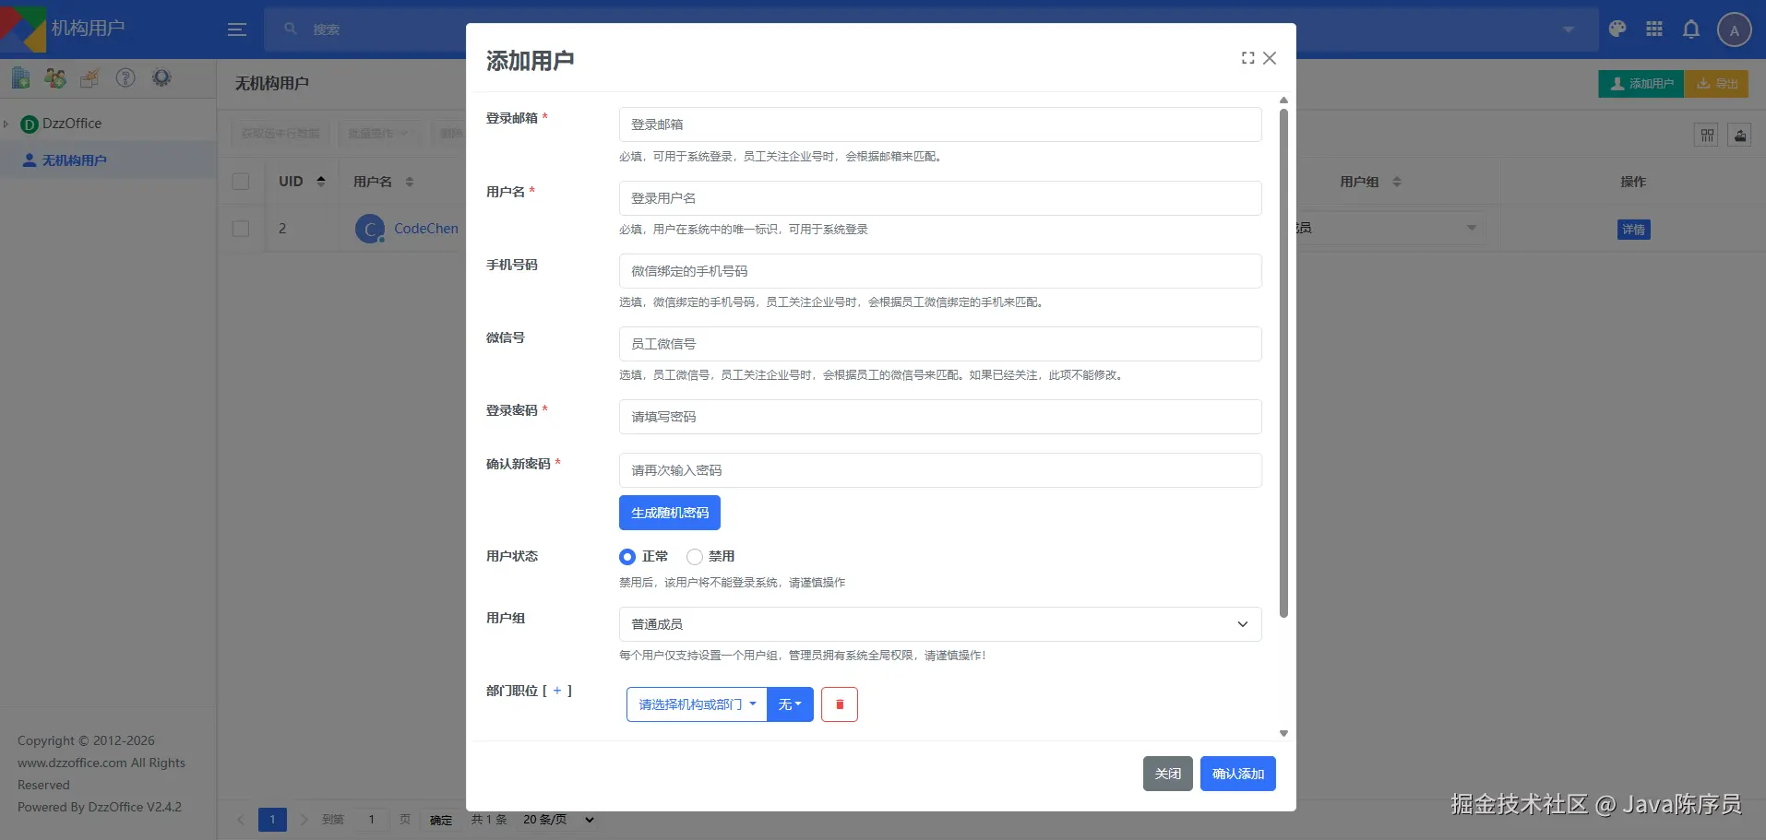Image resolution: width=1766 pixels, height=840 pixels.
Task: Select the 正常 user status radio
Action: [x=627, y=557]
